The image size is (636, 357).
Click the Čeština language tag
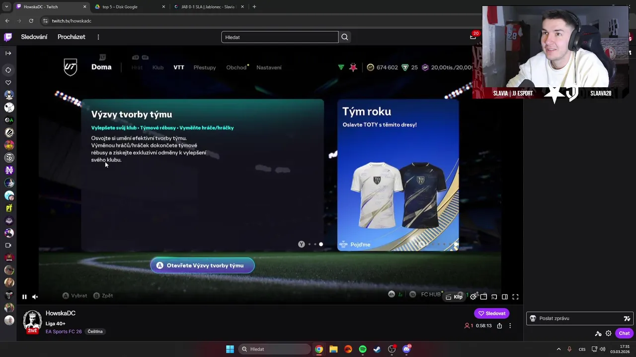(95, 332)
